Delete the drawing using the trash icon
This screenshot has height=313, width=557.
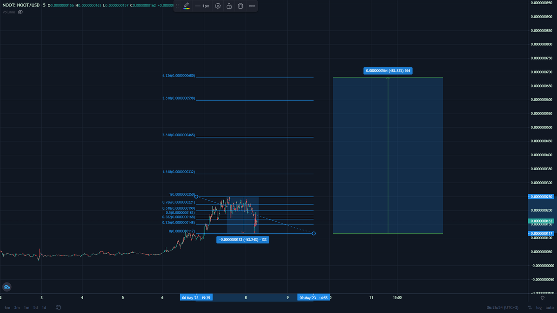240,6
